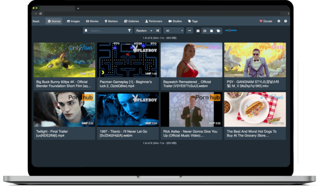The image size is (319, 186).
Task: Open PSY Gangnam Style scene thumbnail
Action: click(x=255, y=60)
